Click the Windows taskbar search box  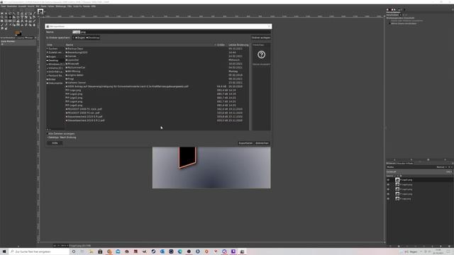click(39, 251)
